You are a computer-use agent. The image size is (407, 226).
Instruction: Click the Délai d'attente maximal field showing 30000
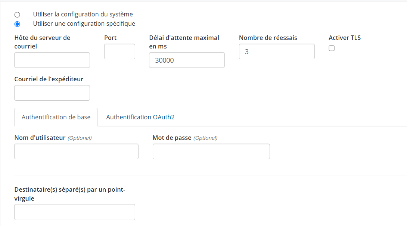(187, 60)
